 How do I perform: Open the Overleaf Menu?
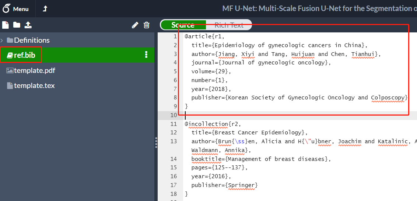[x=15, y=9]
